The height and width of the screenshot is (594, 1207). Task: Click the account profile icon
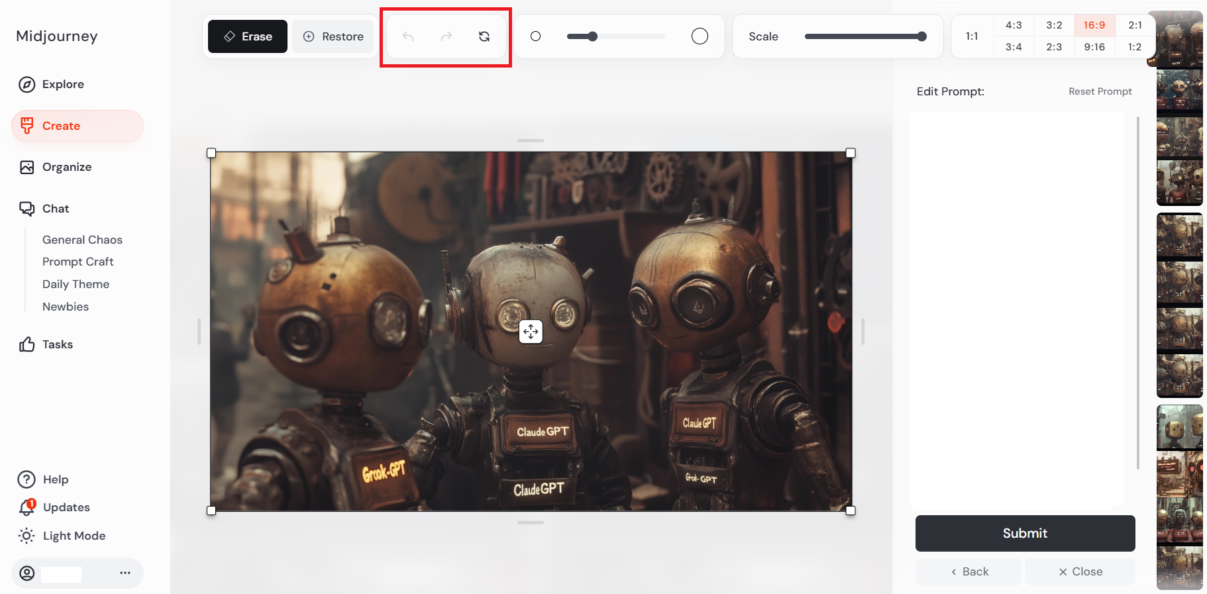pos(27,573)
